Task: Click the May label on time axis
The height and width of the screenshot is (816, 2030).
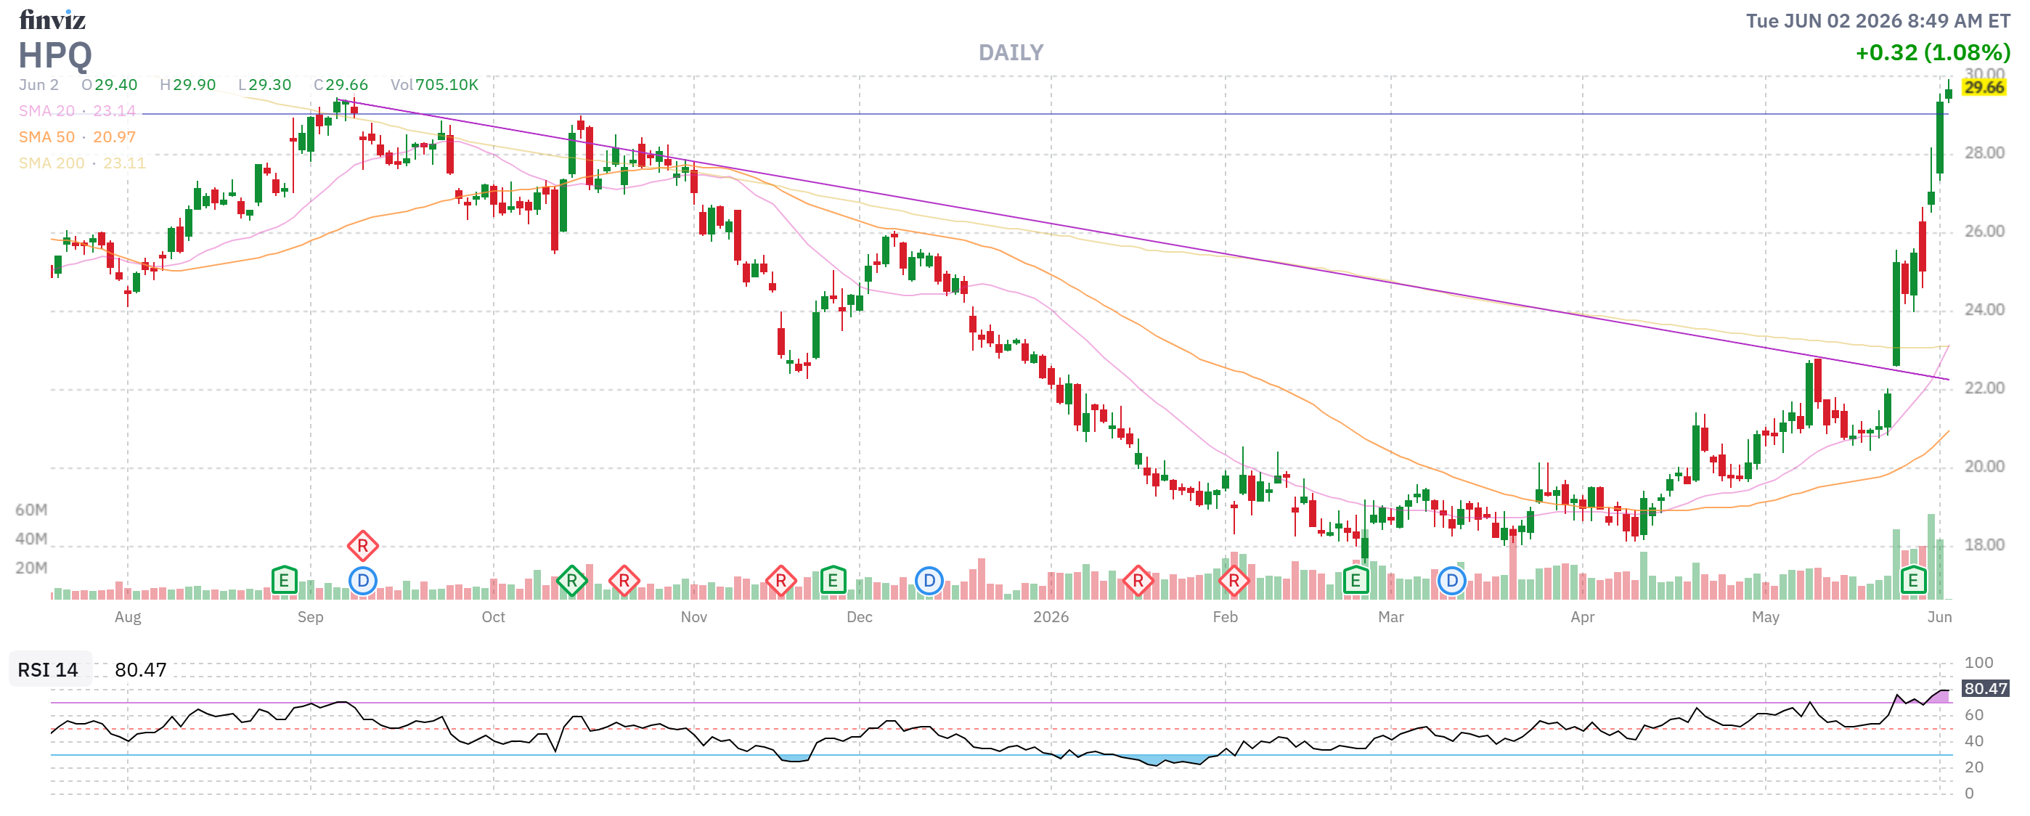Action: 1765,617
